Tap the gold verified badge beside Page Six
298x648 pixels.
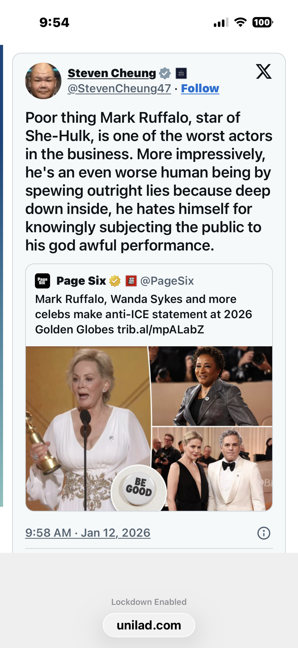click(115, 281)
